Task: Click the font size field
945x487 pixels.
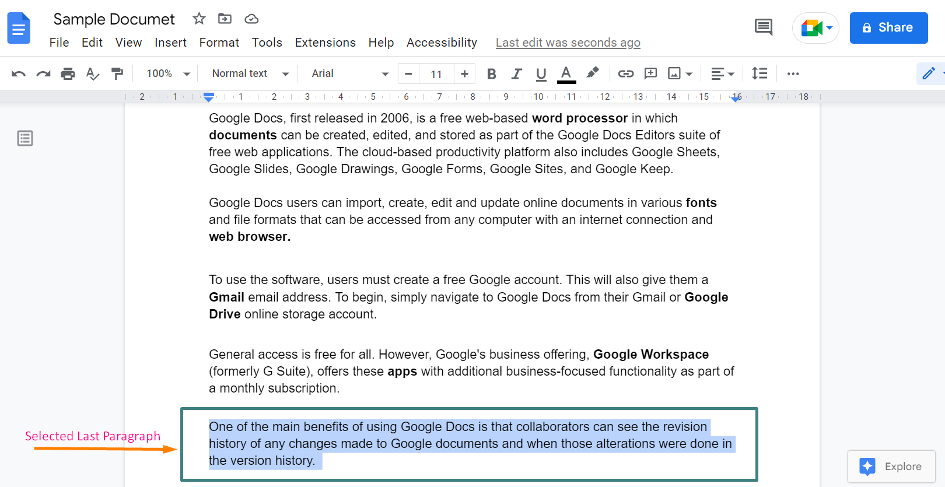Action: pyautogui.click(x=436, y=74)
